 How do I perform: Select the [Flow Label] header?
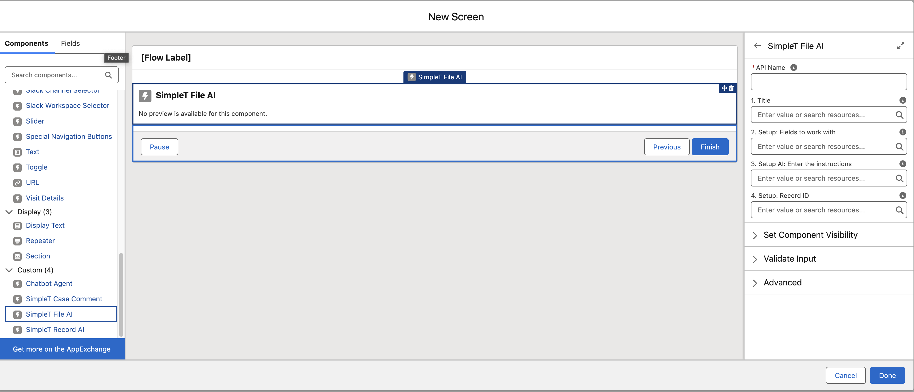point(166,57)
